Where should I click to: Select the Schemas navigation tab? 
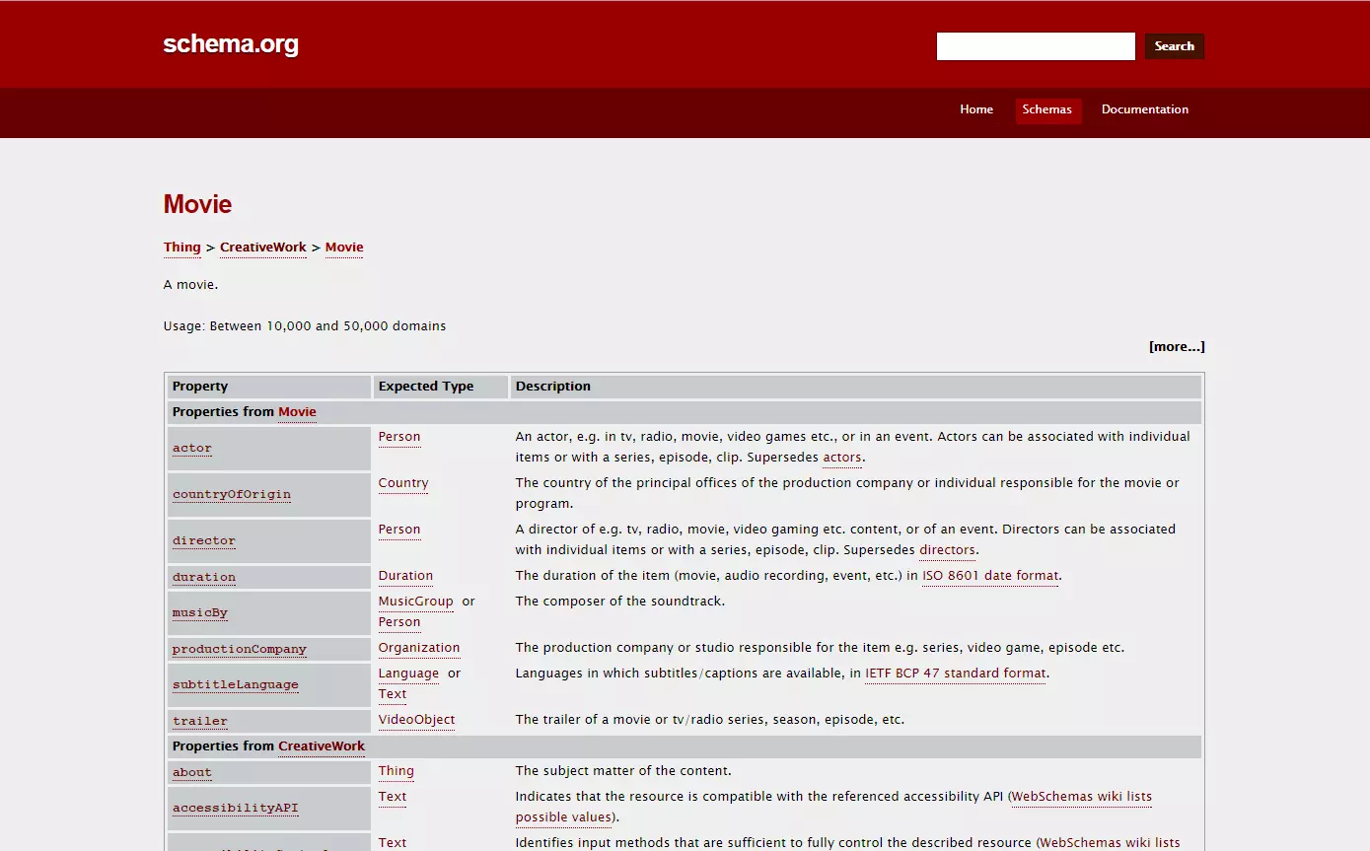(1046, 109)
